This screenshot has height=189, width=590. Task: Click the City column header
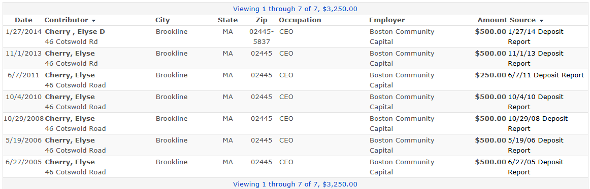click(162, 20)
